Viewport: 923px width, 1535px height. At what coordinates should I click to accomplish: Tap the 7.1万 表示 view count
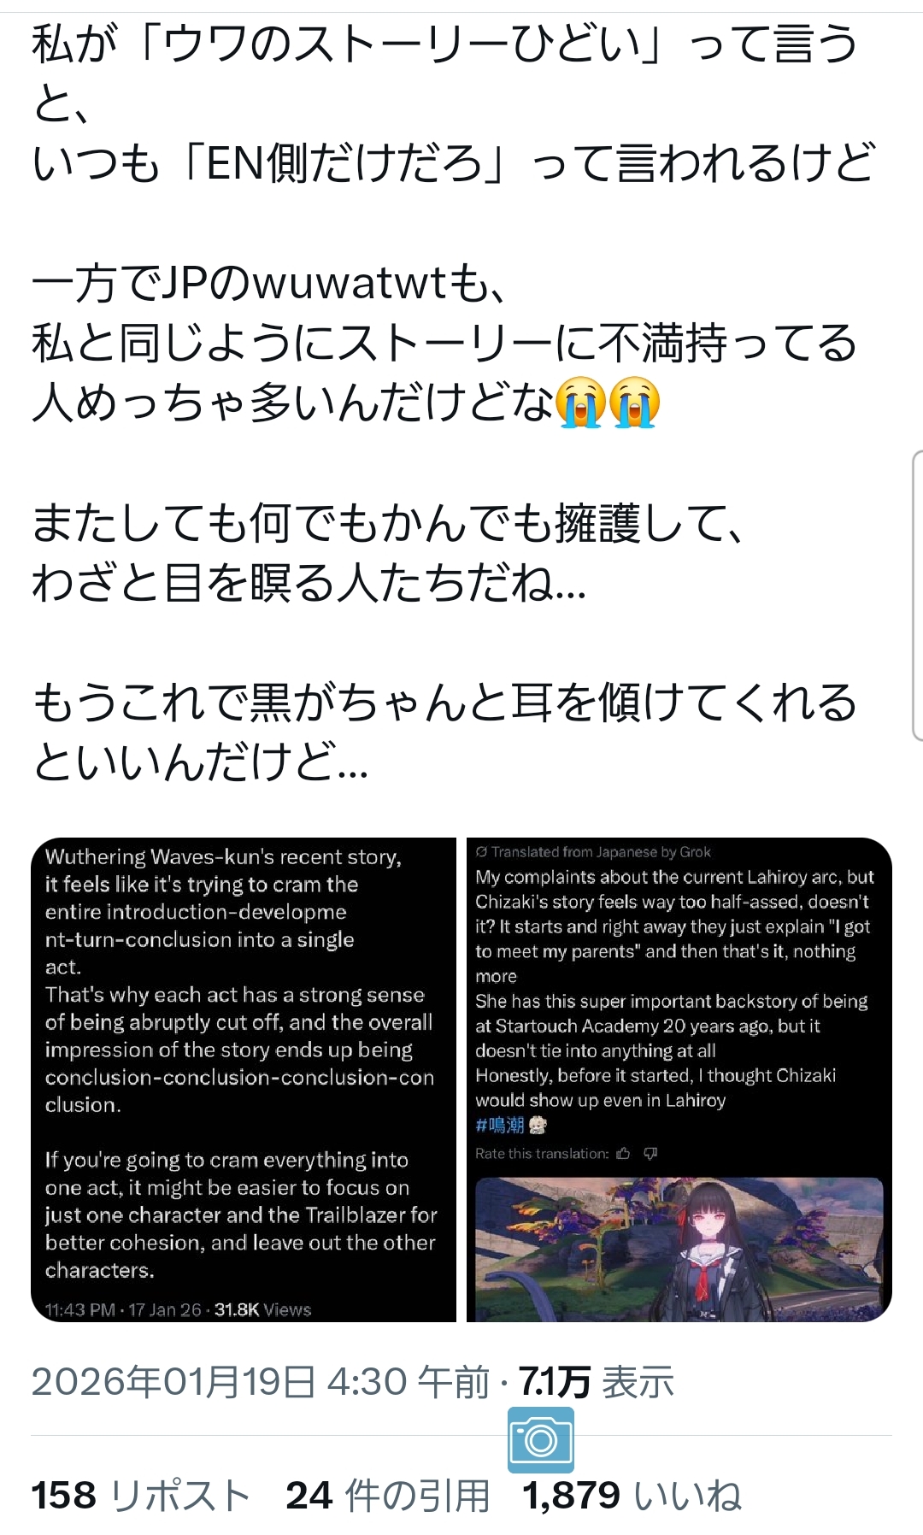pyautogui.click(x=597, y=1382)
